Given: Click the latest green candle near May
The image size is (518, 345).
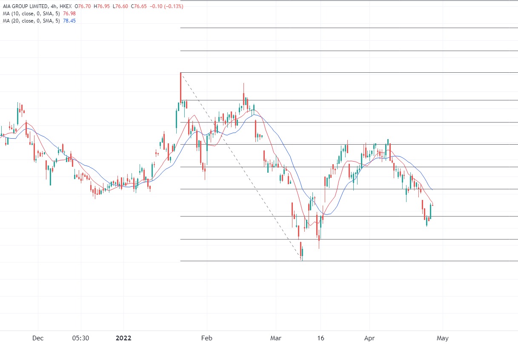Looking at the screenshot, I should [x=431, y=211].
